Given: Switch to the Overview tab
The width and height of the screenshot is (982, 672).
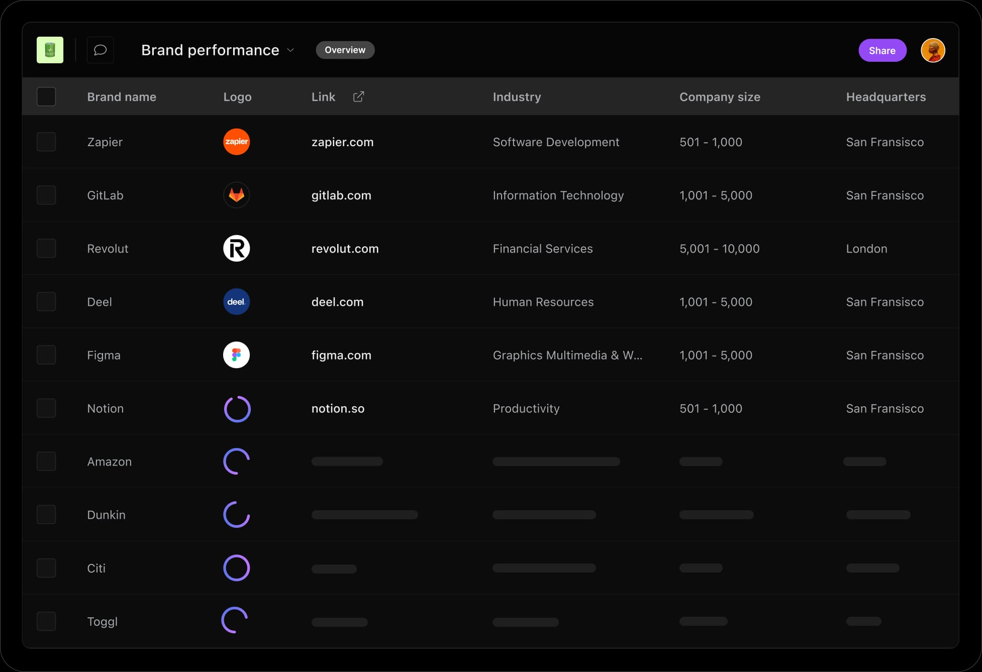Looking at the screenshot, I should click(345, 50).
